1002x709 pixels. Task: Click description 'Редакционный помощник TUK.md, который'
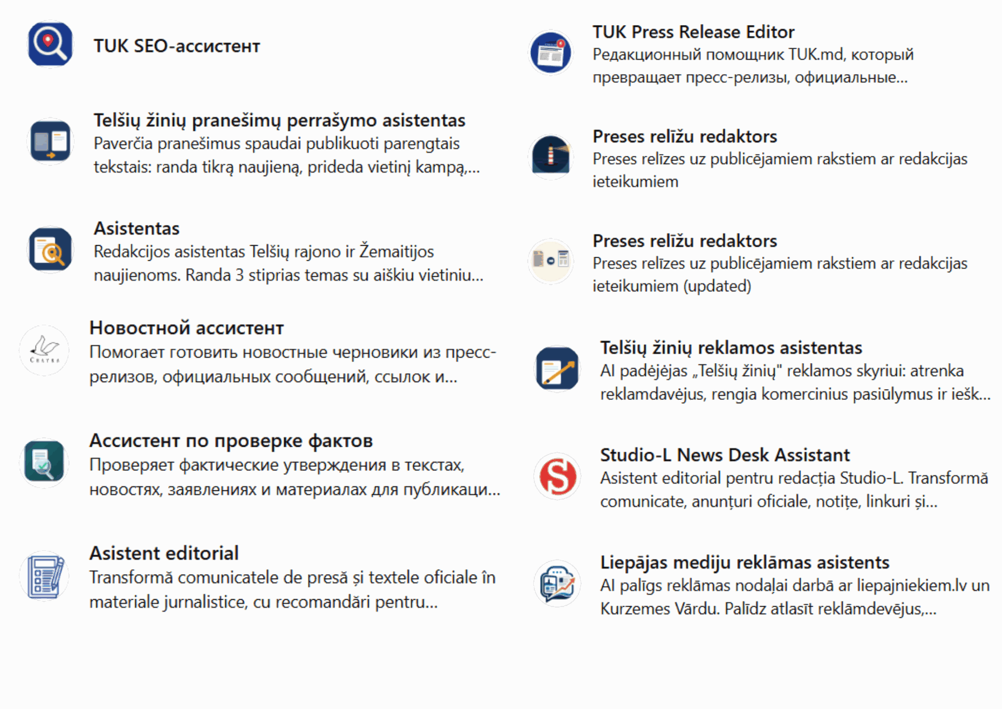[x=753, y=55]
